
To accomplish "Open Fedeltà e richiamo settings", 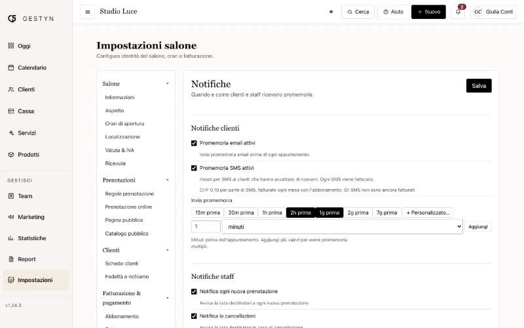I will pos(127,276).
